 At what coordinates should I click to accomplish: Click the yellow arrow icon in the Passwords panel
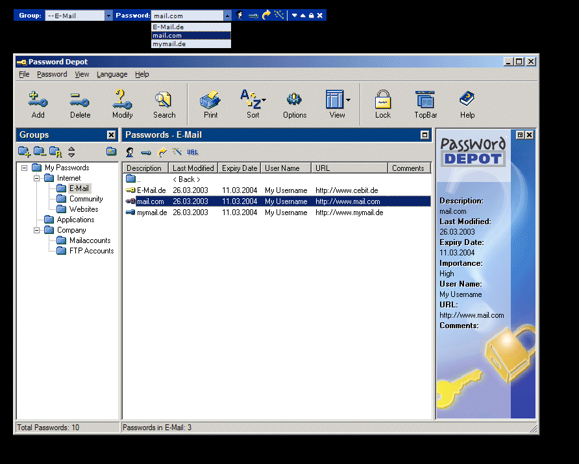click(162, 152)
